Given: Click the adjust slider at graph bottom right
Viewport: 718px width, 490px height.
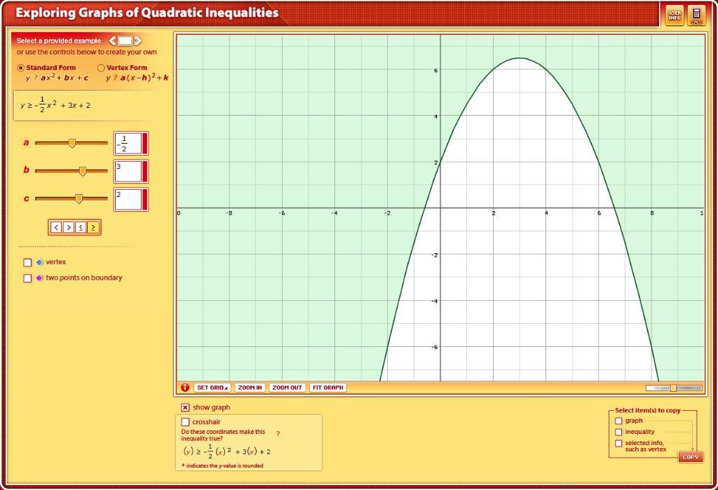Looking at the screenshot, I should [673, 388].
